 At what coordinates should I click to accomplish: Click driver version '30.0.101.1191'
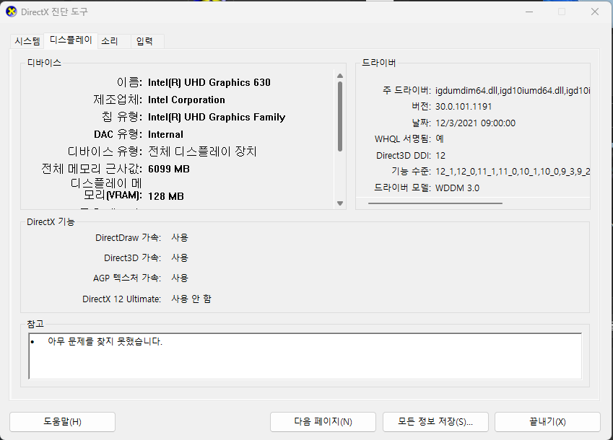[x=464, y=107]
